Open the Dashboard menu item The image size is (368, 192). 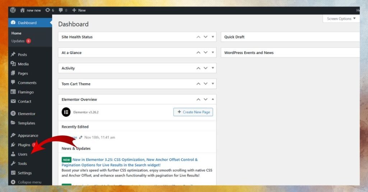(30, 23)
